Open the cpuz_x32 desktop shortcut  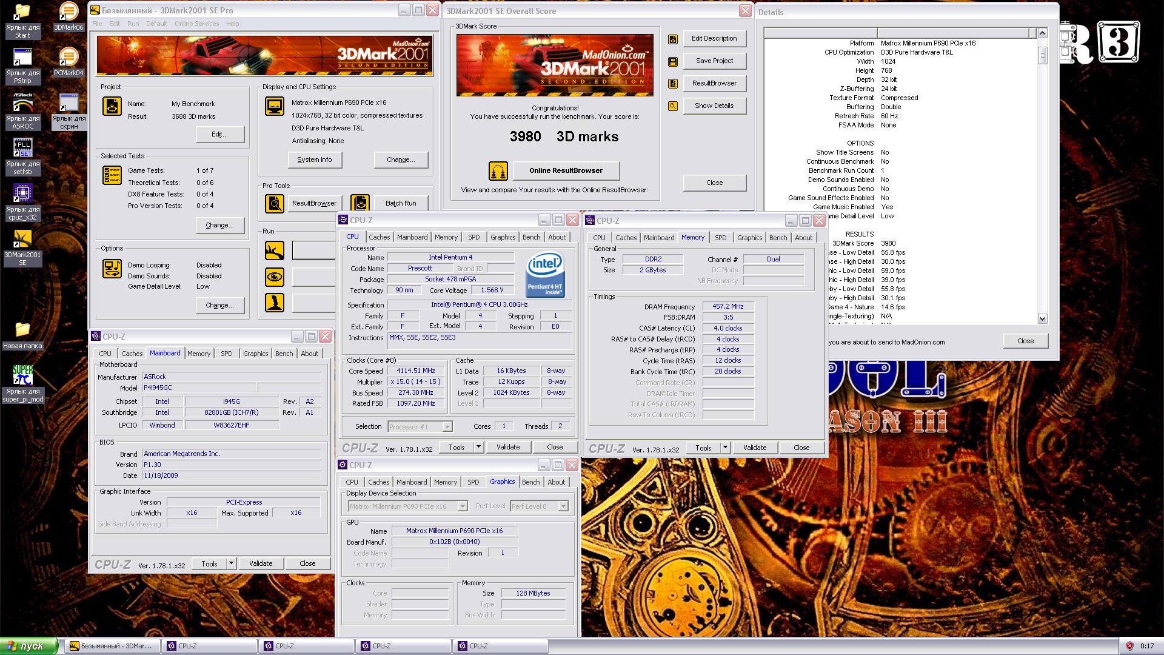(23, 203)
